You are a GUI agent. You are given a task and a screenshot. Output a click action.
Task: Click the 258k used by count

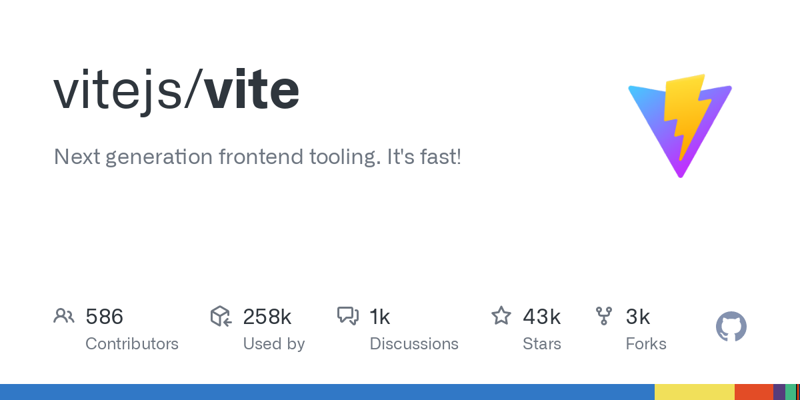pyautogui.click(x=267, y=317)
